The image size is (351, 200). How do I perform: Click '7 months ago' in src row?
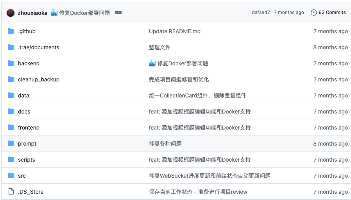click(331, 176)
